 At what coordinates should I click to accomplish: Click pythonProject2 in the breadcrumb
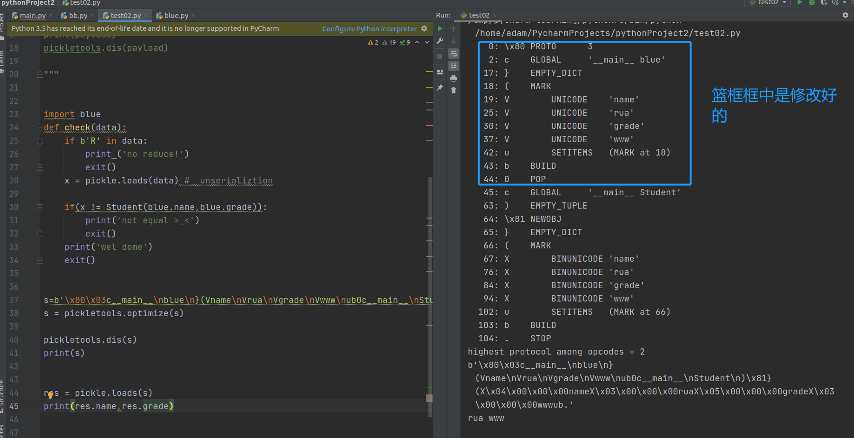[x=27, y=3]
